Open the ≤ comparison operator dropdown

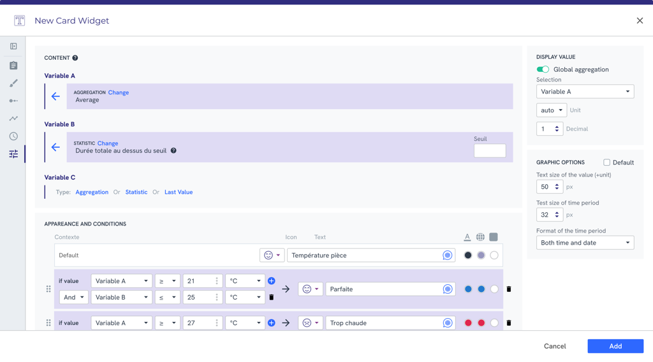click(168, 297)
